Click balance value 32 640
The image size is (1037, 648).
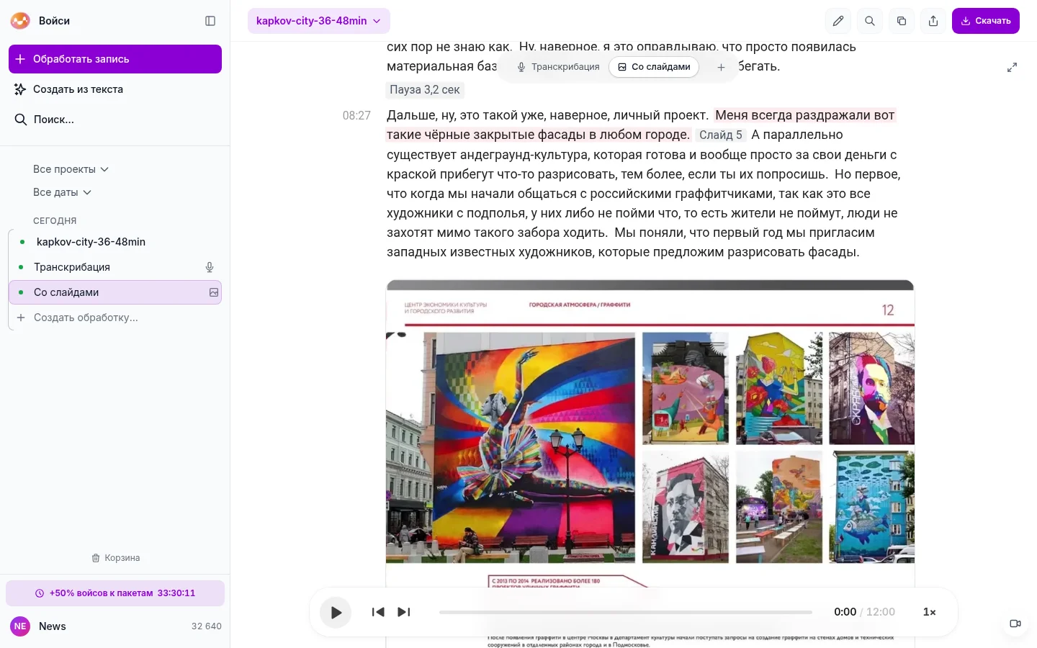[x=207, y=626]
